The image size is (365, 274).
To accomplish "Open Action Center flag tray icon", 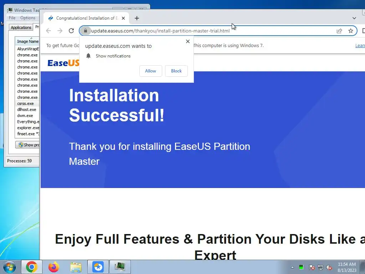I will [312, 267].
